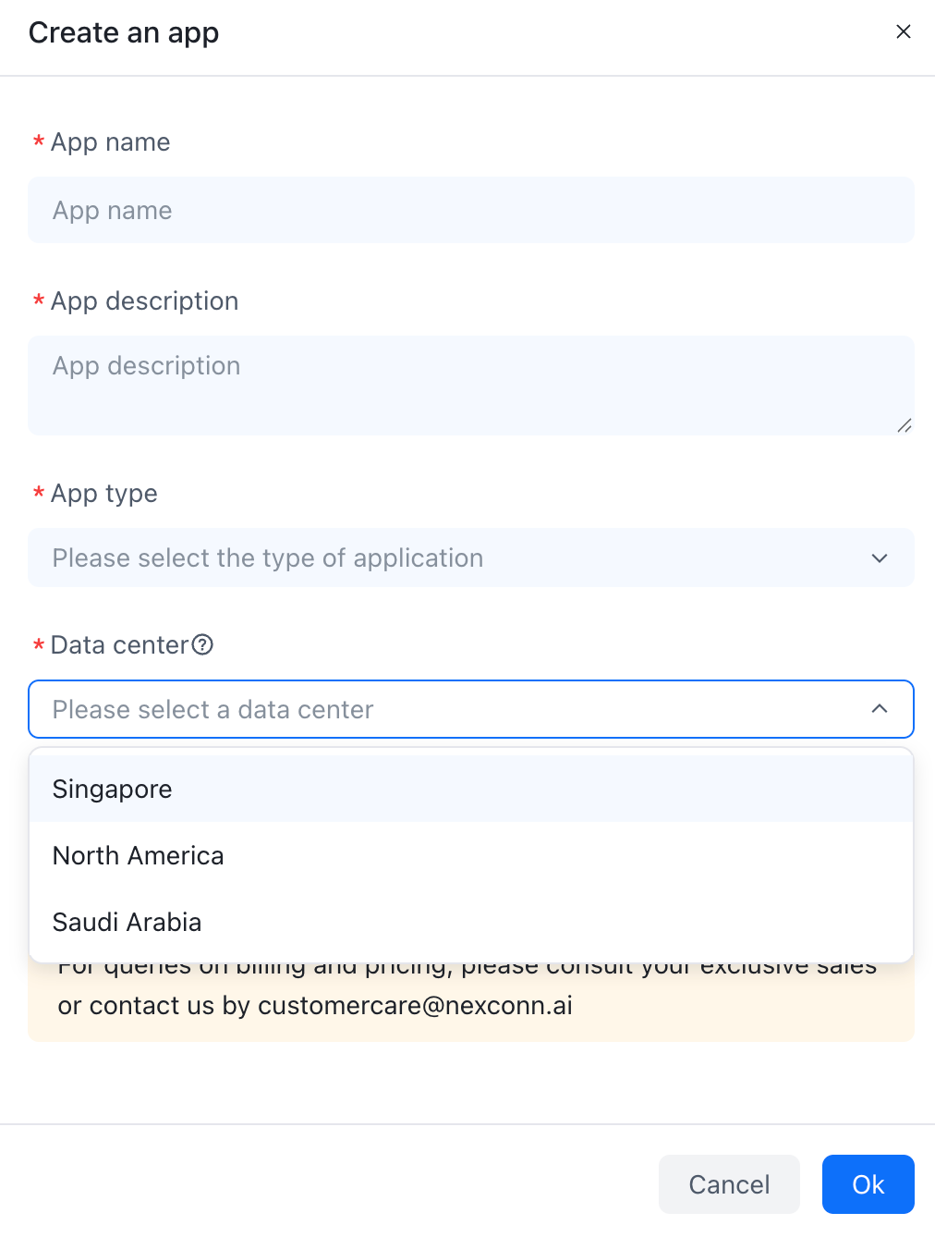Choose North America data center option
Viewport: 935px width, 1237px height.
pos(139,856)
